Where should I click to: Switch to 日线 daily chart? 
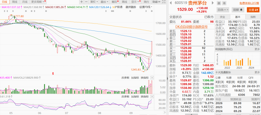pos(5,2)
